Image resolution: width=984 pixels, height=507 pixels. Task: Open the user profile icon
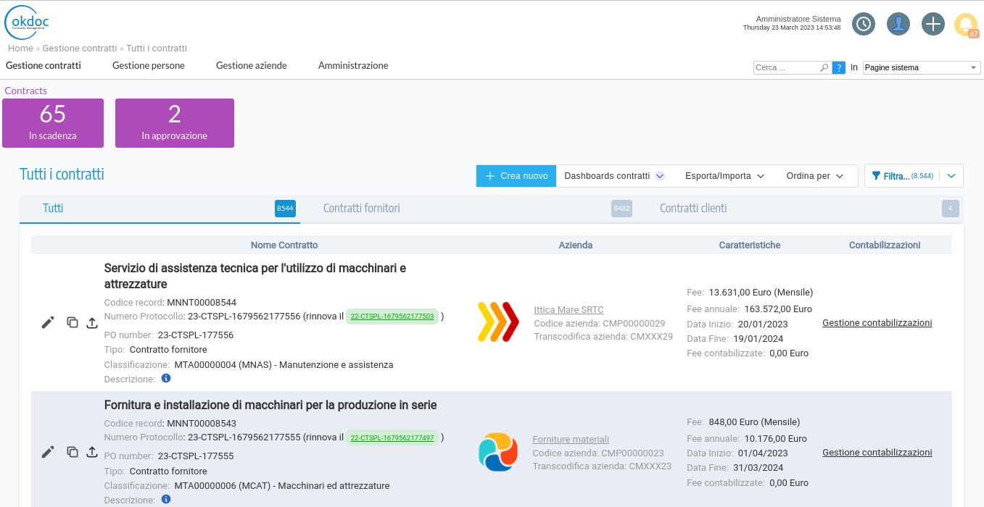pyautogui.click(x=898, y=24)
